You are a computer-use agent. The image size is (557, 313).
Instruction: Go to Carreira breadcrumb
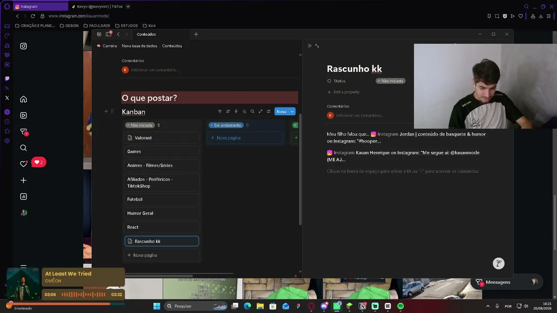107,46
